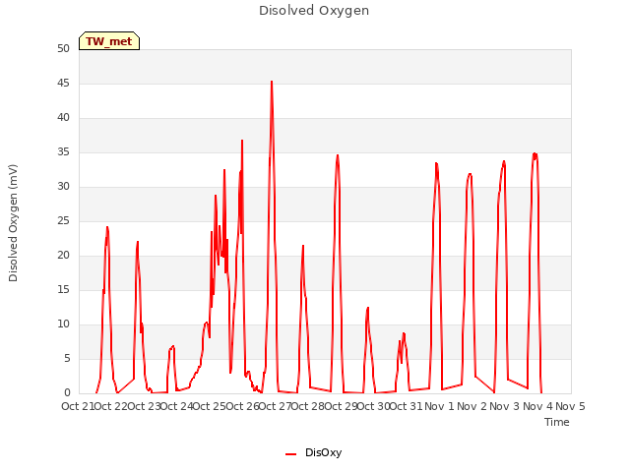Click the 'Nov 3' x-axis tick label
630x472 pixels.
(505, 406)
